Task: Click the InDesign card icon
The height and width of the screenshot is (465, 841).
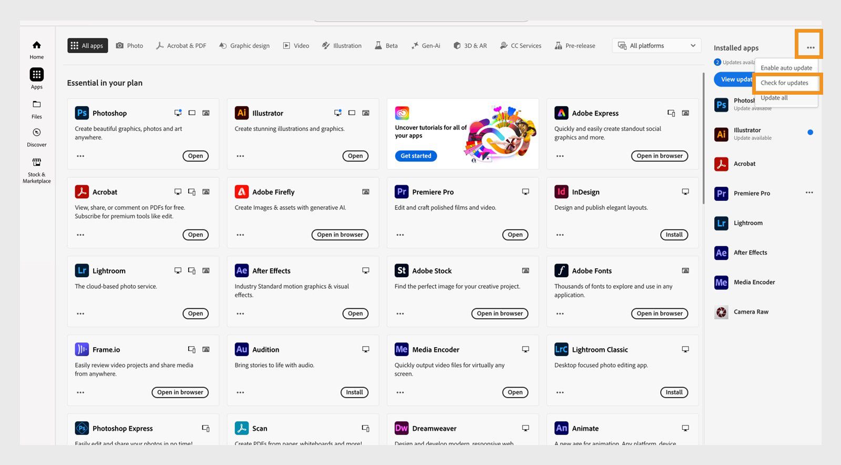Action: (561, 191)
